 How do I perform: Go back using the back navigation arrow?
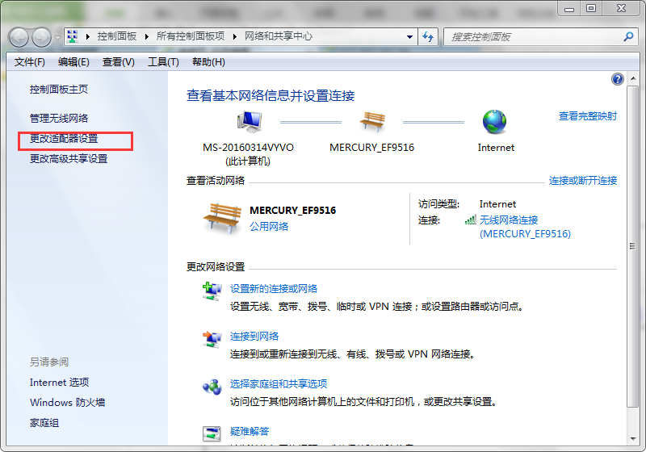click(19, 37)
